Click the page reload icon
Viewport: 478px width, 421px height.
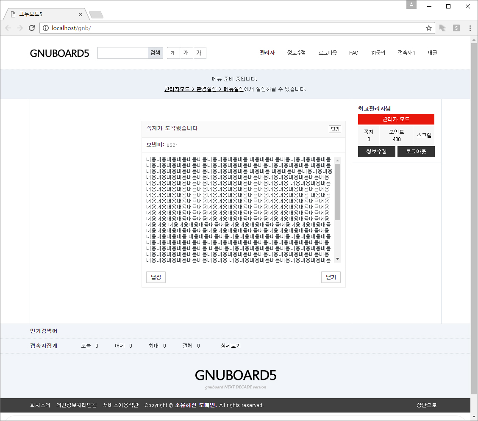(x=32, y=28)
